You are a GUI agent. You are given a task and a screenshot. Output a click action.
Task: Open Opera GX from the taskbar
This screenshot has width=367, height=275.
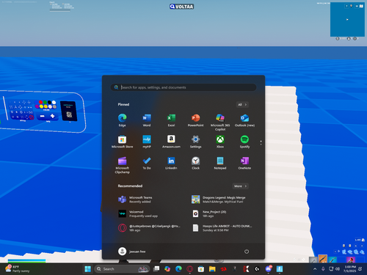[x=189, y=269]
